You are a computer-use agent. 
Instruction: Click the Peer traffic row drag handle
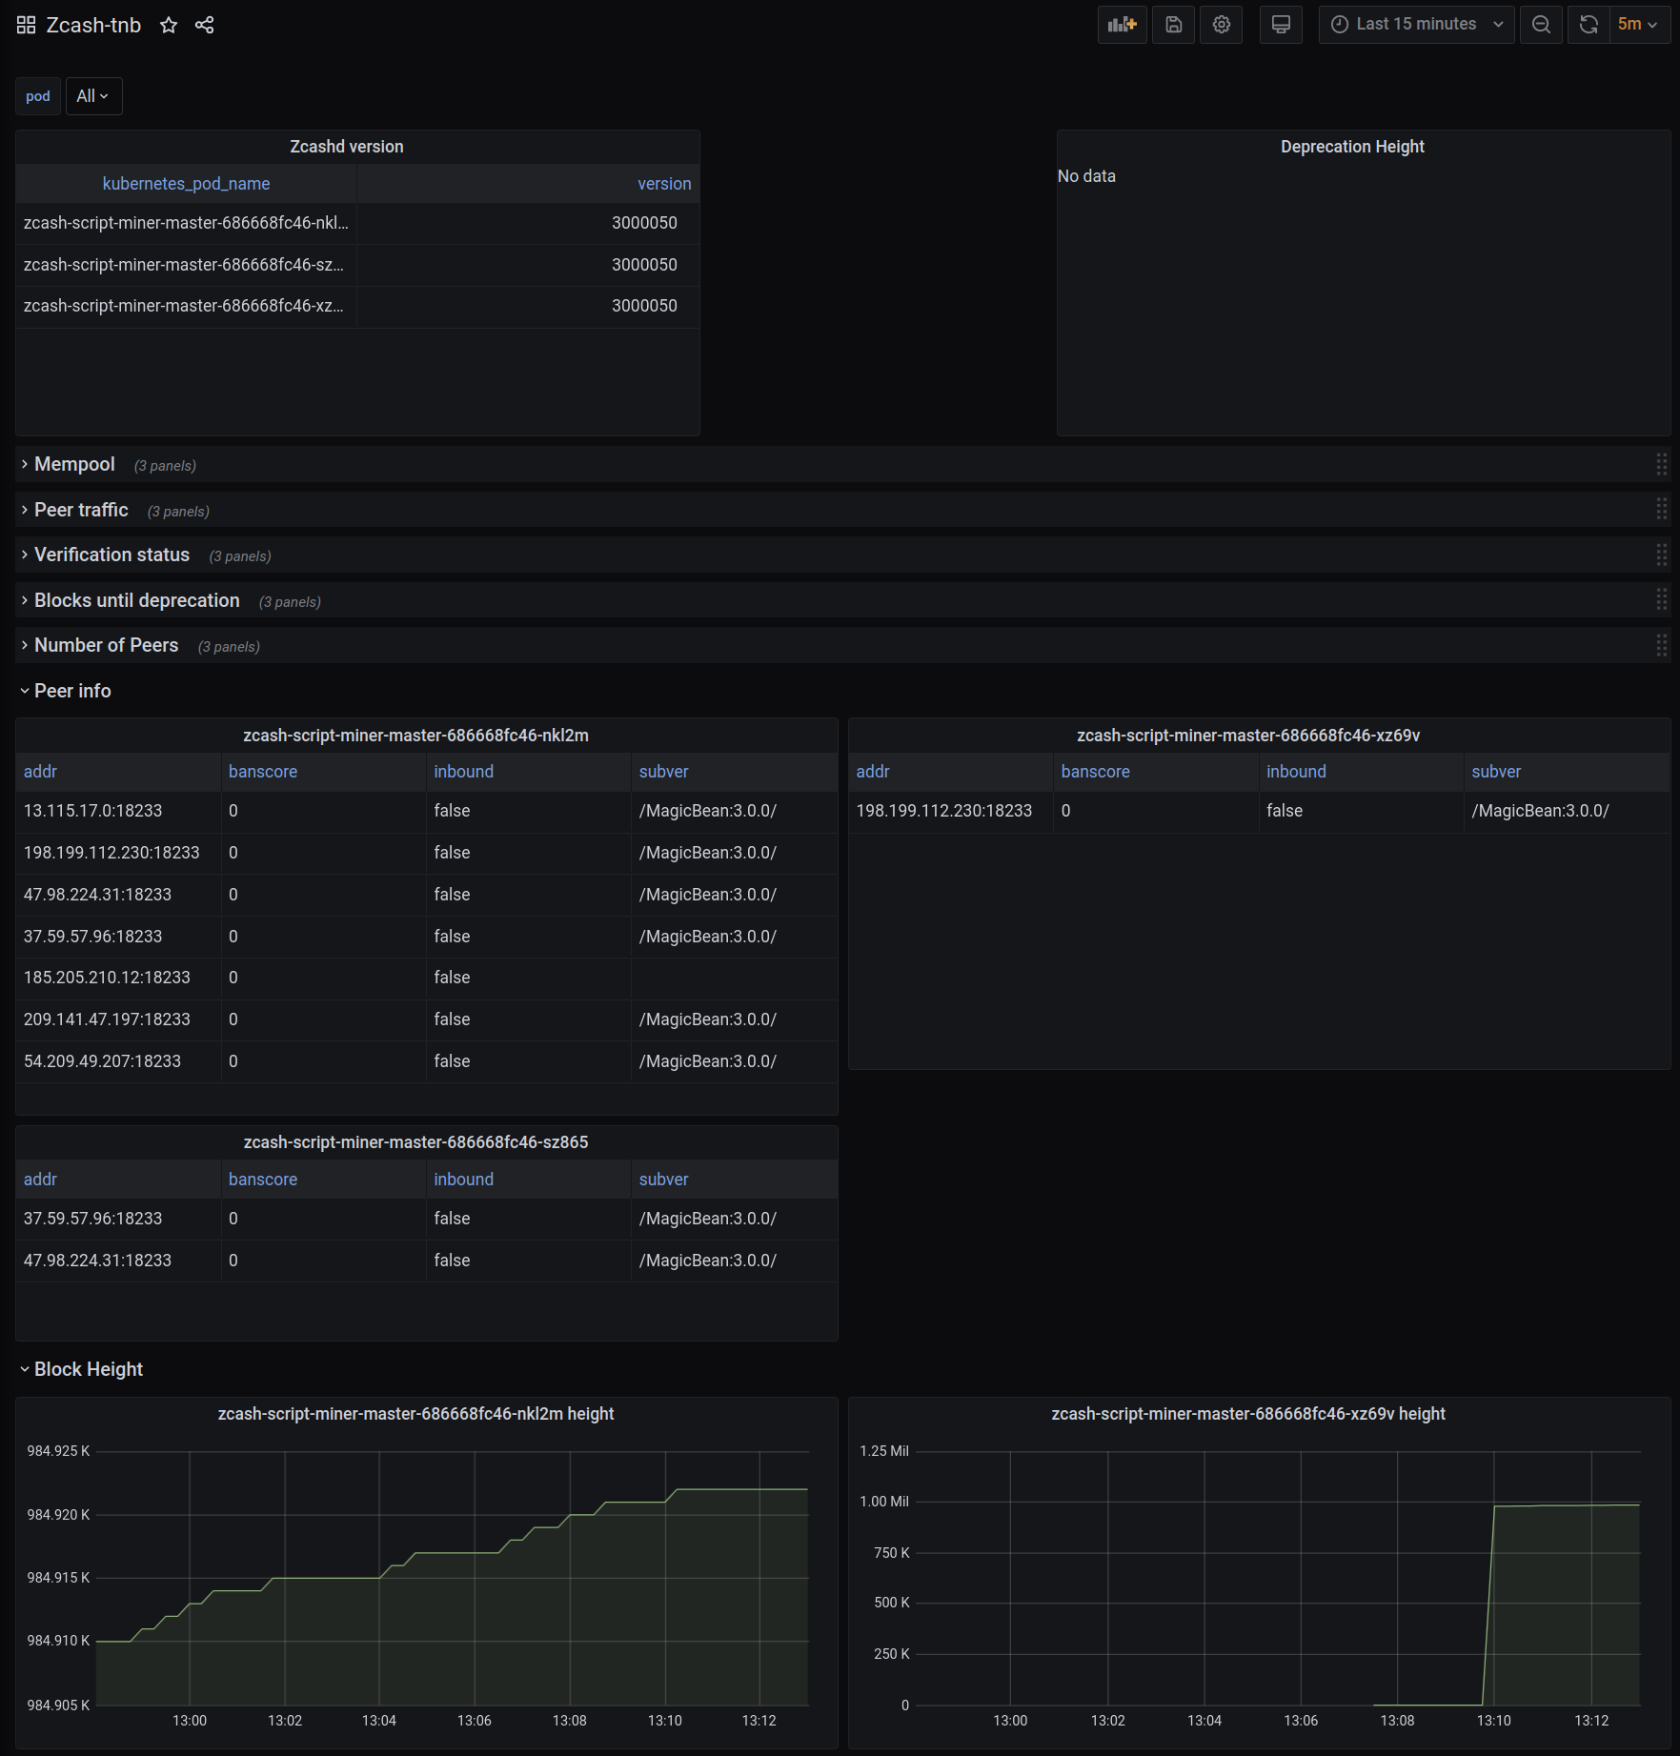pyautogui.click(x=1661, y=510)
